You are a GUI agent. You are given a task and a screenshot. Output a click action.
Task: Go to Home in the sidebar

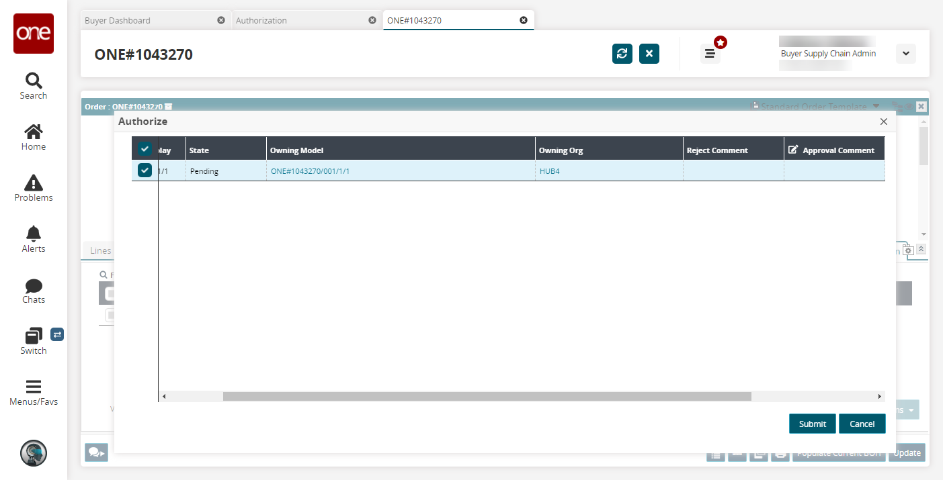click(x=33, y=138)
